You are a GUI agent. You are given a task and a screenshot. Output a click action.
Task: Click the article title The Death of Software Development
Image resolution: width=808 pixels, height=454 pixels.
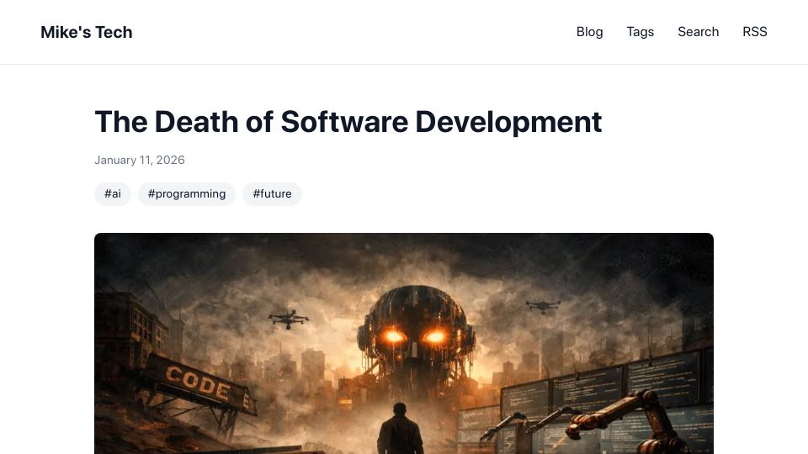tap(348, 122)
